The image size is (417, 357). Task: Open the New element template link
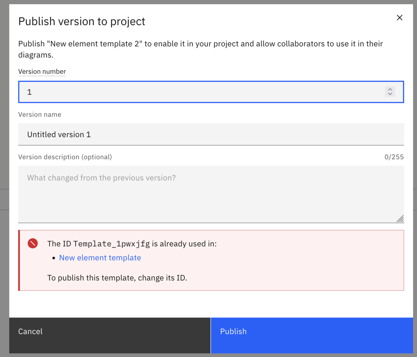click(100, 258)
